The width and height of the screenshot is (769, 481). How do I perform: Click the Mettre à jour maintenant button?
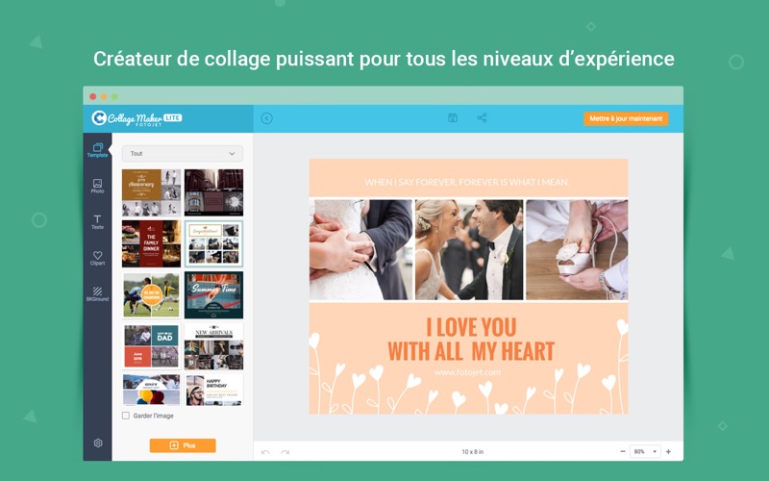click(626, 118)
